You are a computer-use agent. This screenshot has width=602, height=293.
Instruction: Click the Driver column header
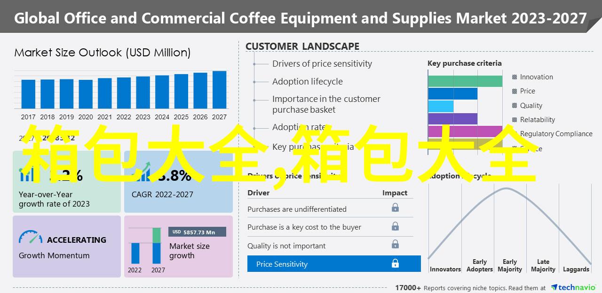point(259,193)
